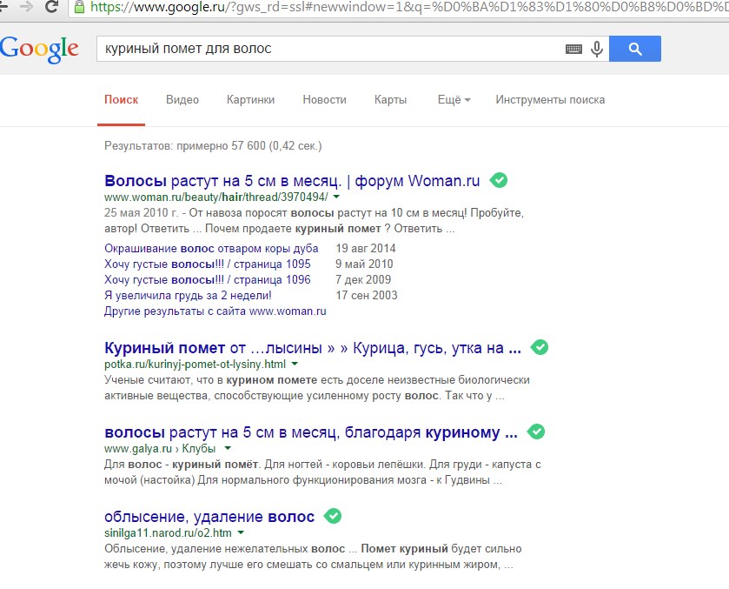Image resolution: width=729 pixels, height=589 pixels.
Task: Click the browser forward arrow
Action: pos(26,5)
